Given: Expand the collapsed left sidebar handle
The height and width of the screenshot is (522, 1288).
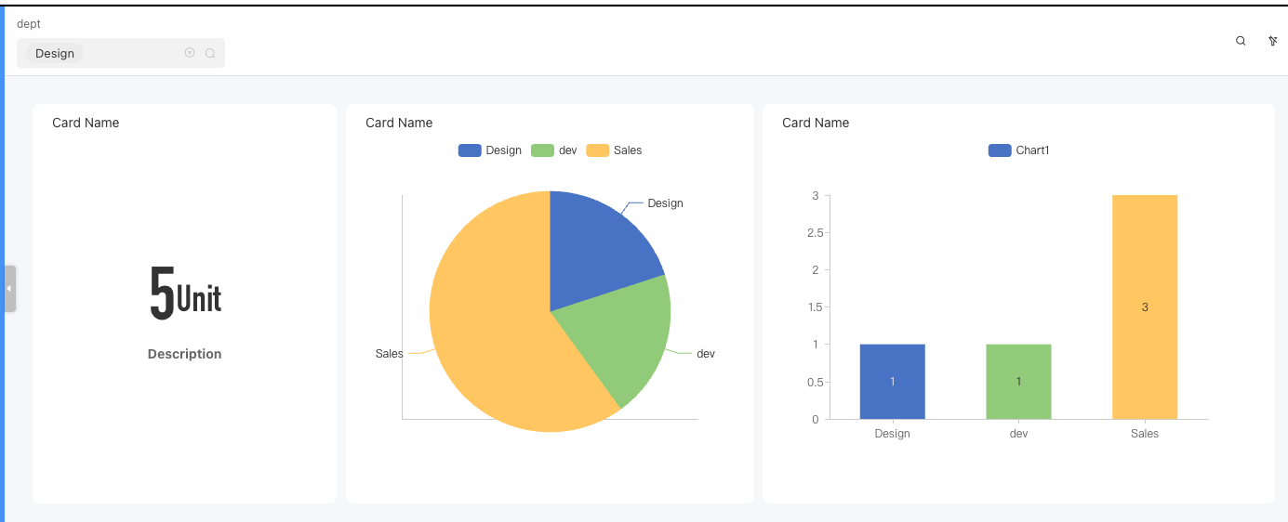Looking at the screenshot, I should pyautogui.click(x=9, y=289).
